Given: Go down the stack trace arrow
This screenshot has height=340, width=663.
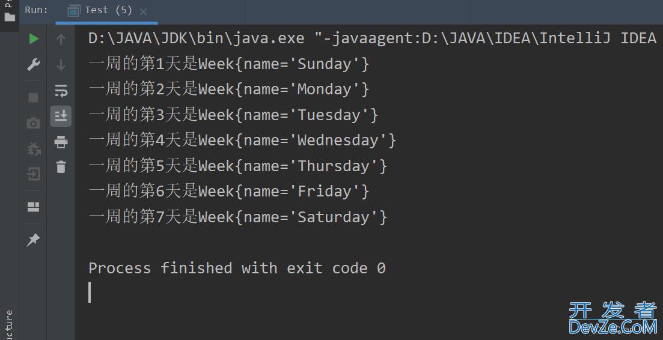Looking at the screenshot, I should point(61,65).
